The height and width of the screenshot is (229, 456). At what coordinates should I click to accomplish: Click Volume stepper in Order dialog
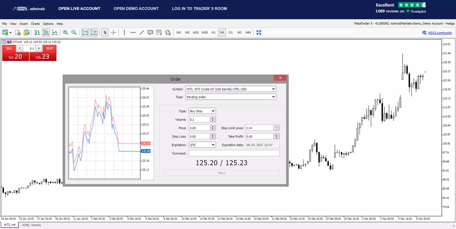(x=213, y=120)
